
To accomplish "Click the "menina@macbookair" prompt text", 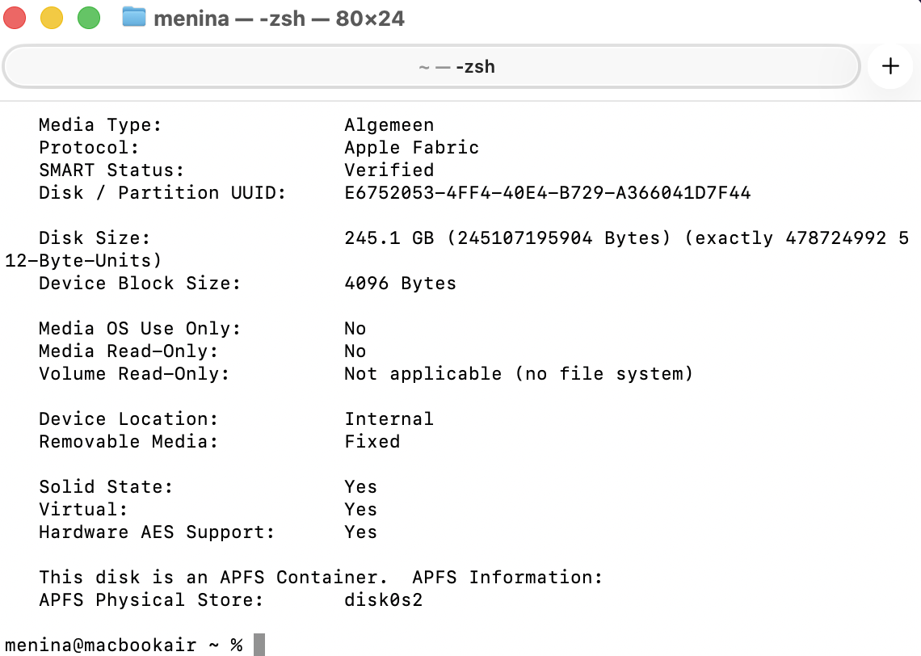I will pos(100,645).
